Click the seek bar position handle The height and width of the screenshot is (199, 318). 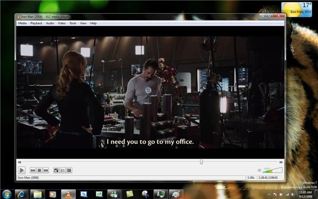tap(201, 162)
